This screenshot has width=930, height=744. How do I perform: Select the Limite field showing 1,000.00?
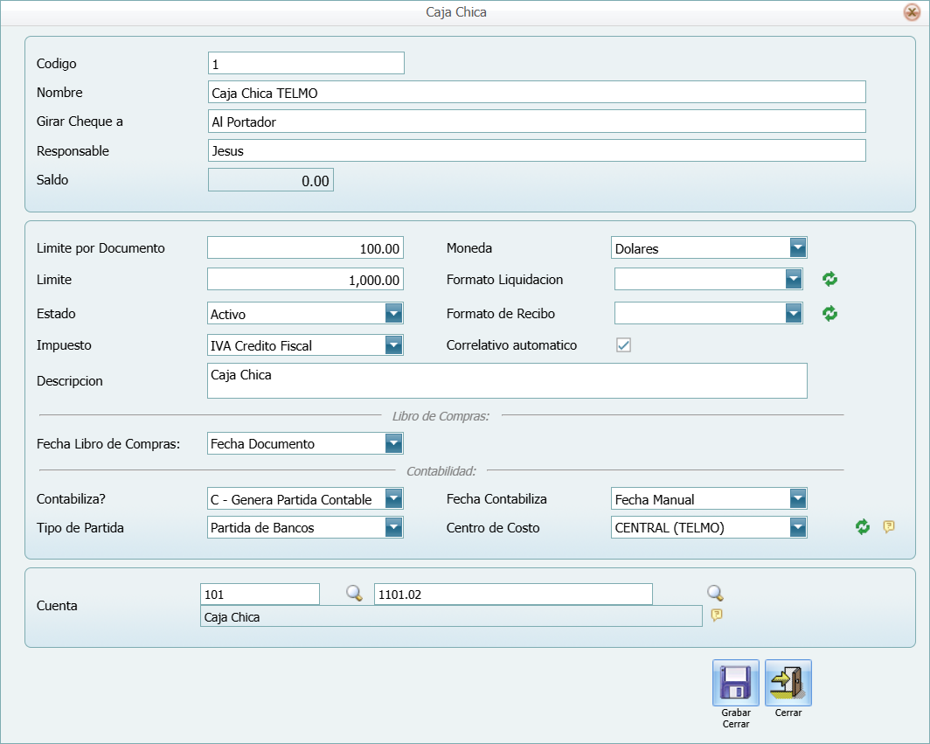click(x=305, y=279)
